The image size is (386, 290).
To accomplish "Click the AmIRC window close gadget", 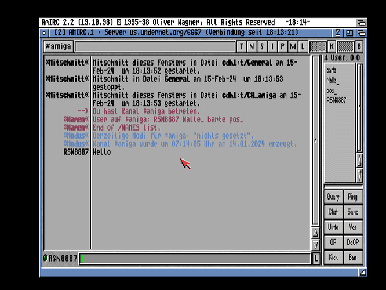I will (x=44, y=32).
